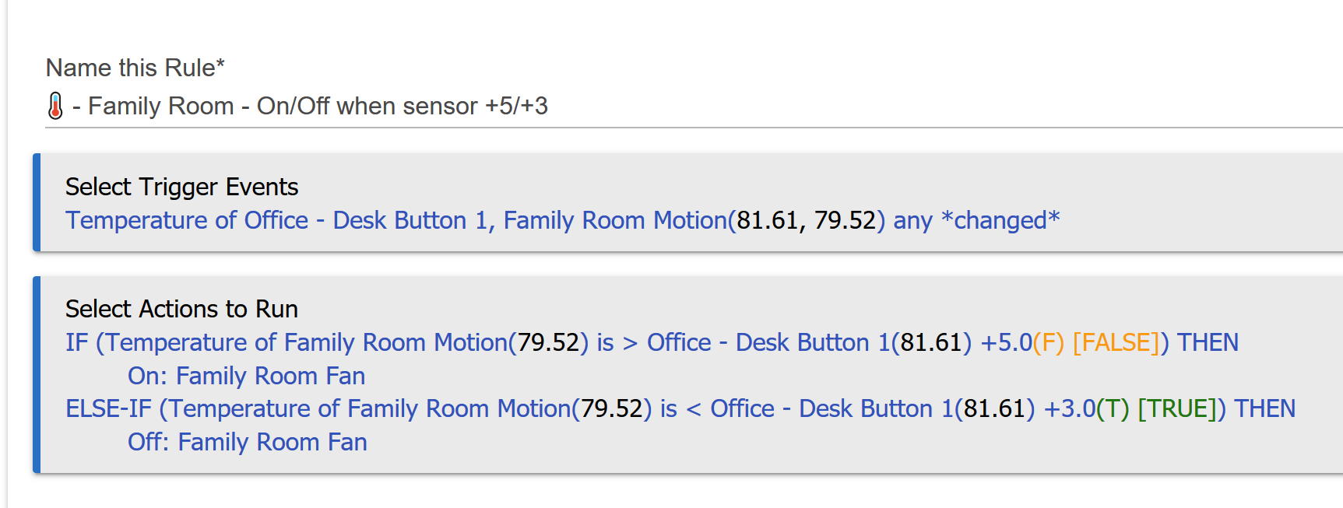The width and height of the screenshot is (1343, 508).
Task: Open the Select Trigger Events heading
Action: pos(181,187)
